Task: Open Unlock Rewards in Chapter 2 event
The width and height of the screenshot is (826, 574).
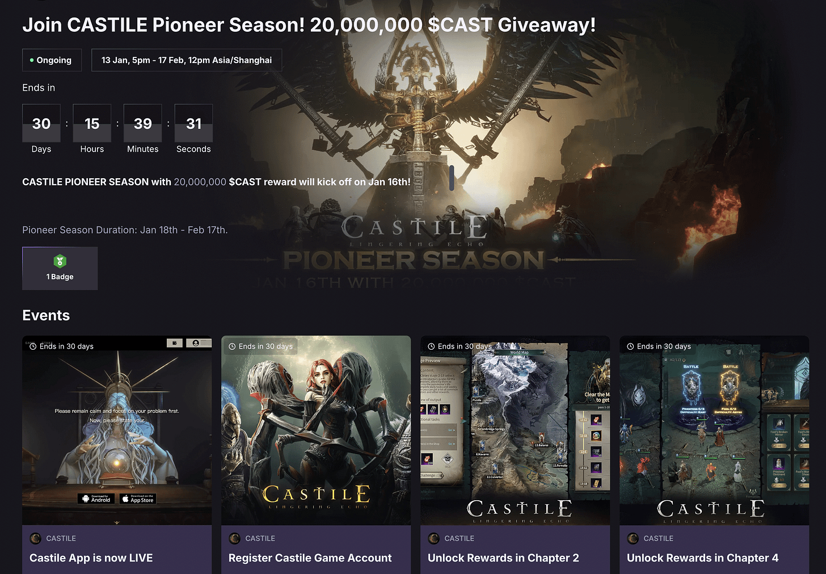Action: tap(503, 558)
